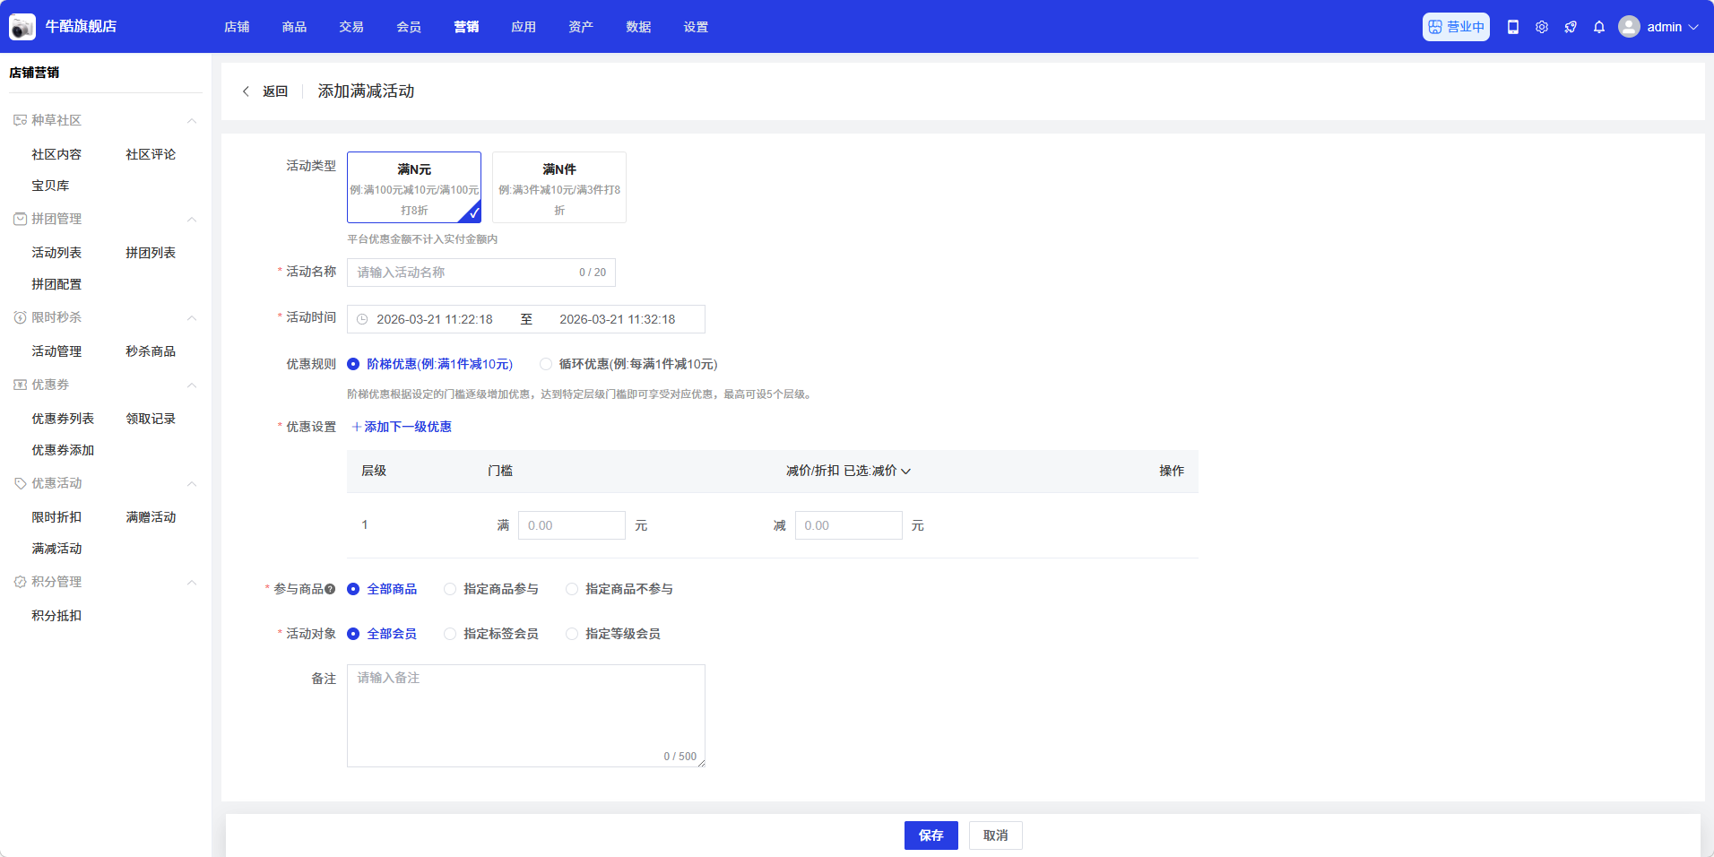The height and width of the screenshot is (857, 1714).
Task: Click the clock icon in activity time field
Action: 362,319
